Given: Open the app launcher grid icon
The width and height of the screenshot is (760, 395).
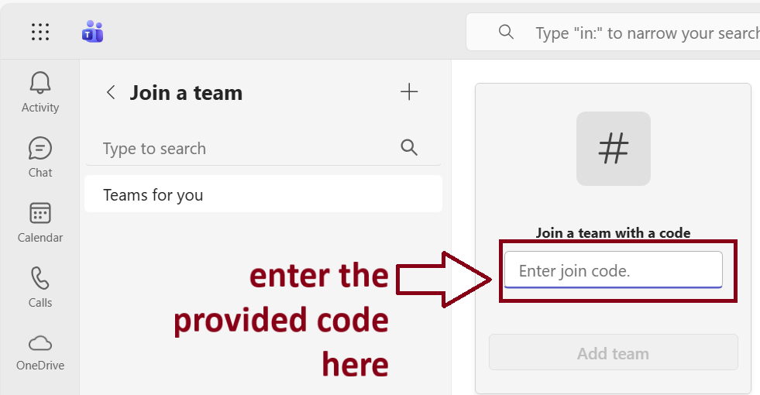Looking at the screenshot, I should point(40,32).
